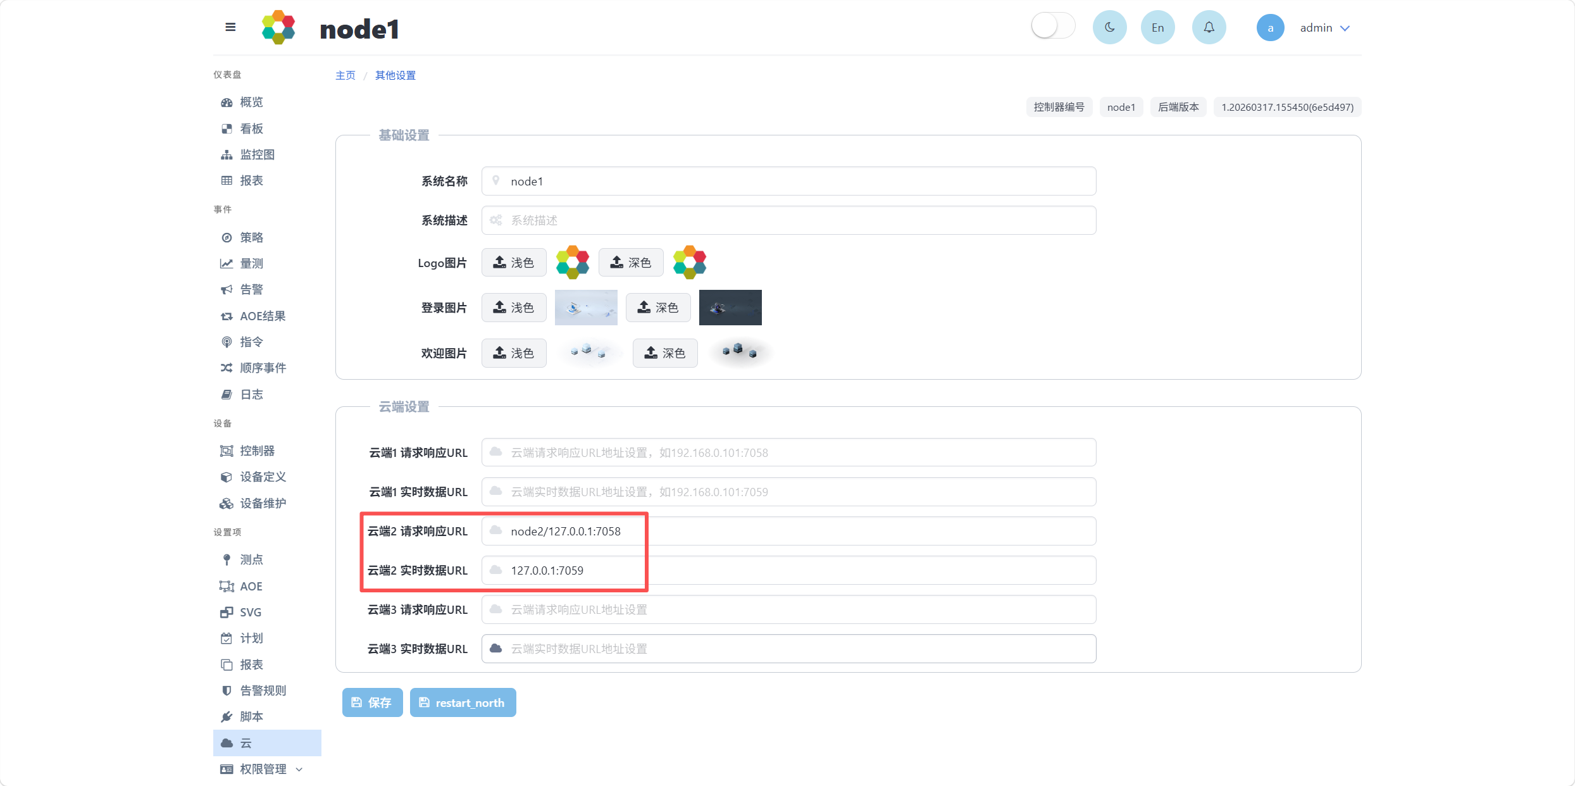Click the 顺序事件 shuffle icon

(x=227, y=368)
